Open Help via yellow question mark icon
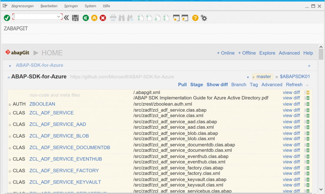This screenshot has width=325, height=194. (195, 18)
